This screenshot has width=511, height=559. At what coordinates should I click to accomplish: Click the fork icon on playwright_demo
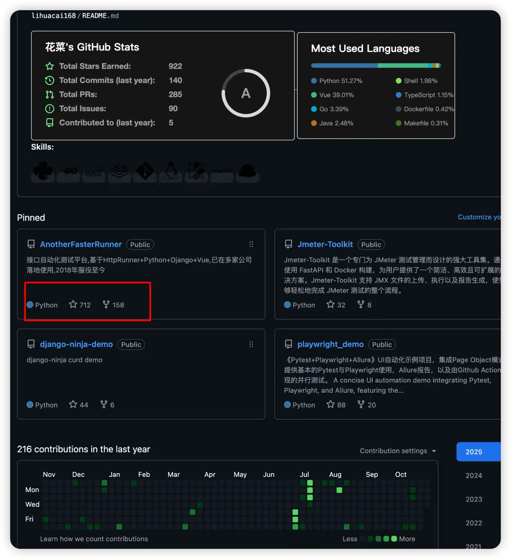pos(361,404)
